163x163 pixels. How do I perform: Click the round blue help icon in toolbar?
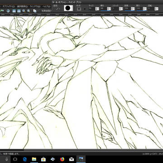coord(9,11)
